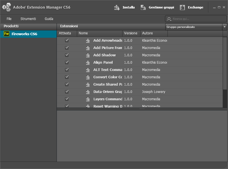Disable the Add Shadow extension checkbox

pyautogui.click(x=67, y=55)
